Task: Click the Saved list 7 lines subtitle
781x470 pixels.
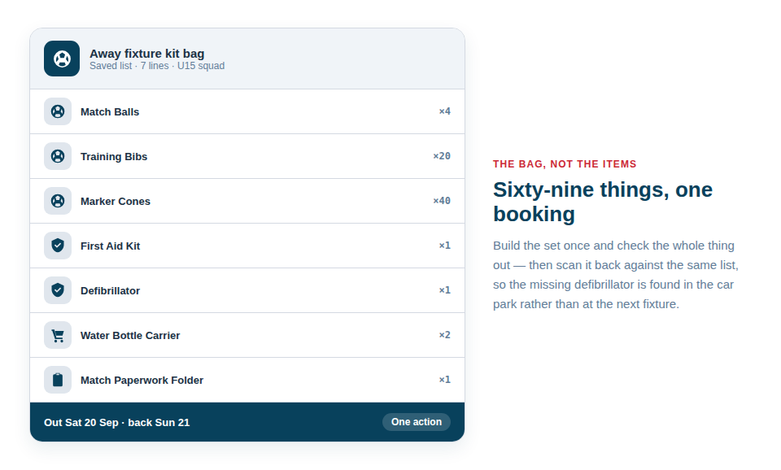Action: tap(157, 66)
